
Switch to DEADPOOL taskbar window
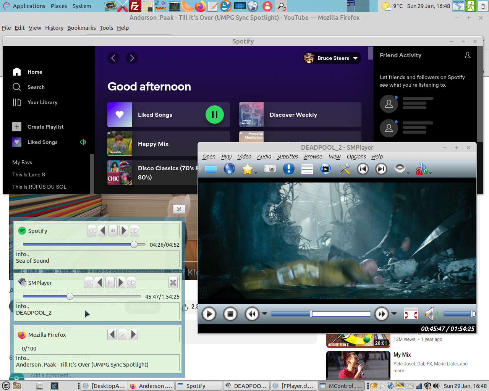[246, 386]
